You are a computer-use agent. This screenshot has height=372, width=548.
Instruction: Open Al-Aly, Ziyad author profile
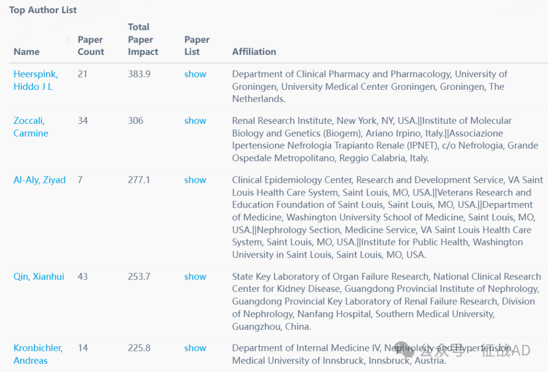coord(40,180)
